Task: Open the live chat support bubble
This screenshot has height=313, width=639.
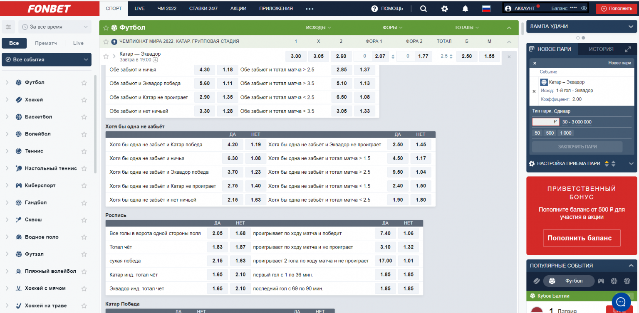Action: [x=621, y=301]
